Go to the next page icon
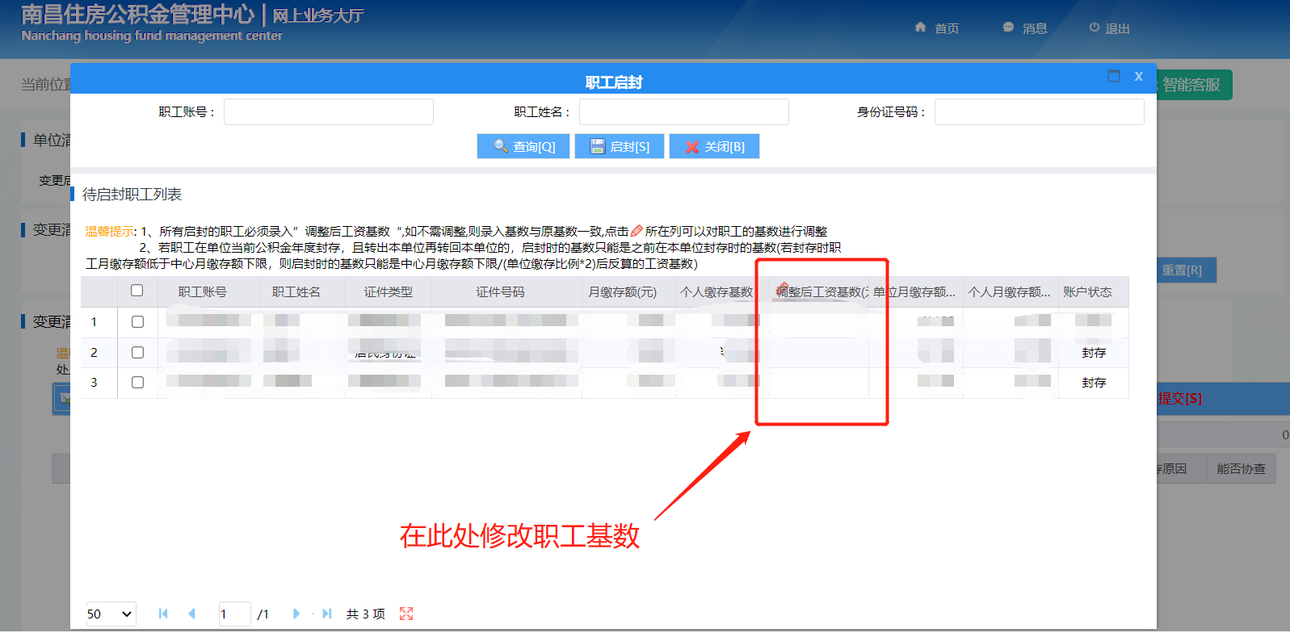The width and height of the screenshot is (1290, 633). [x=296, y=614]
